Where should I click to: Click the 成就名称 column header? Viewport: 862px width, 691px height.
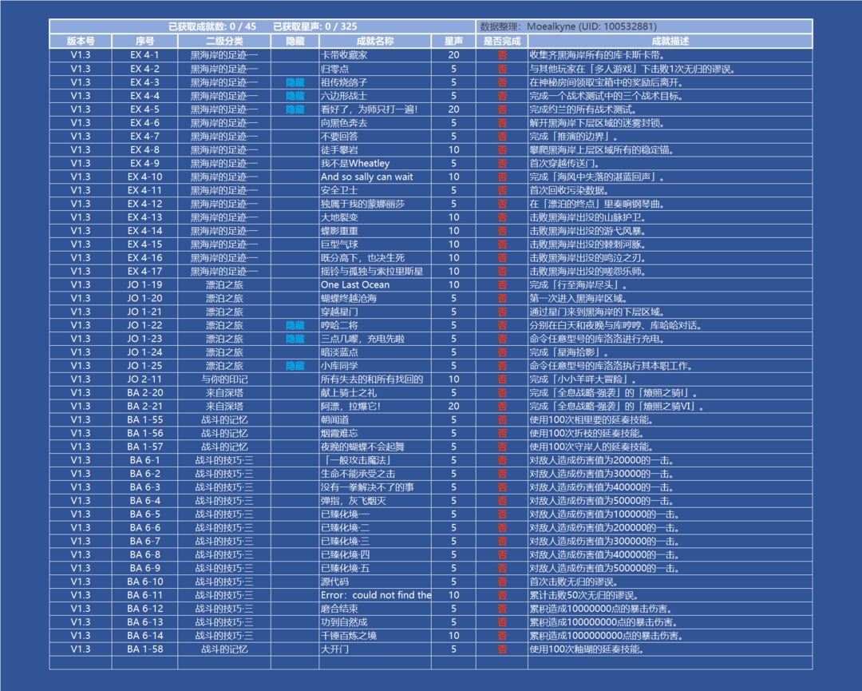pos(375,41)
